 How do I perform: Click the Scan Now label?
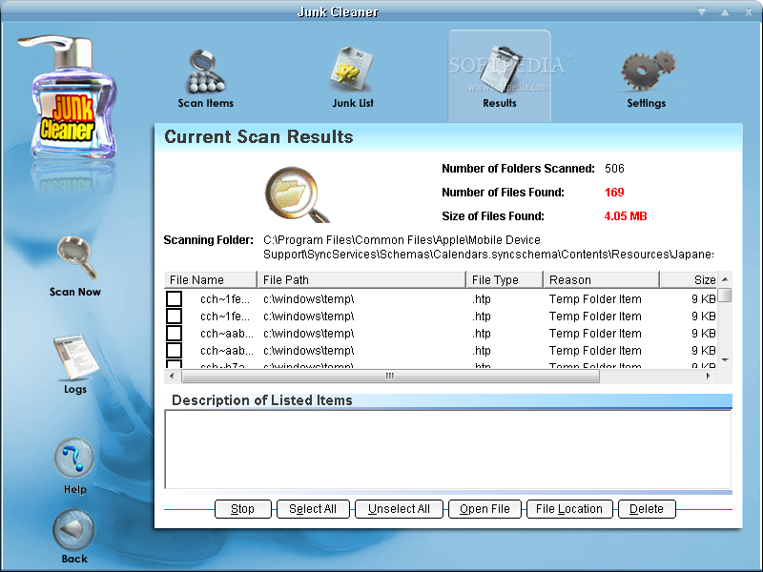pos(75,292)
